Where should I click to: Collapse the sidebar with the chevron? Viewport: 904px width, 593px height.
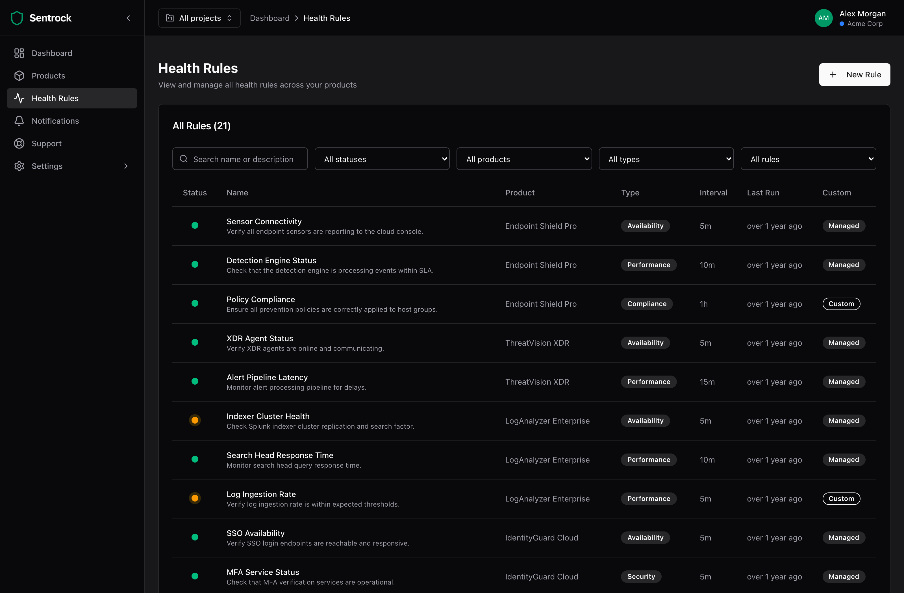(128, 18)
